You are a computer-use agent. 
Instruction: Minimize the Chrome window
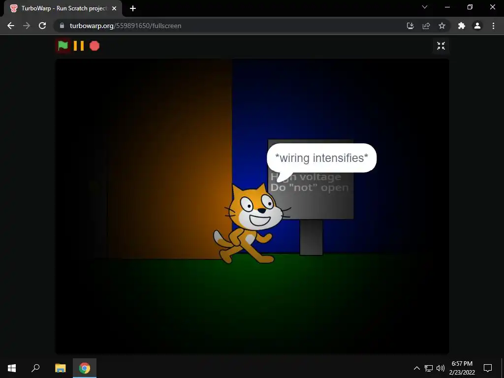[x=447, y=7]
